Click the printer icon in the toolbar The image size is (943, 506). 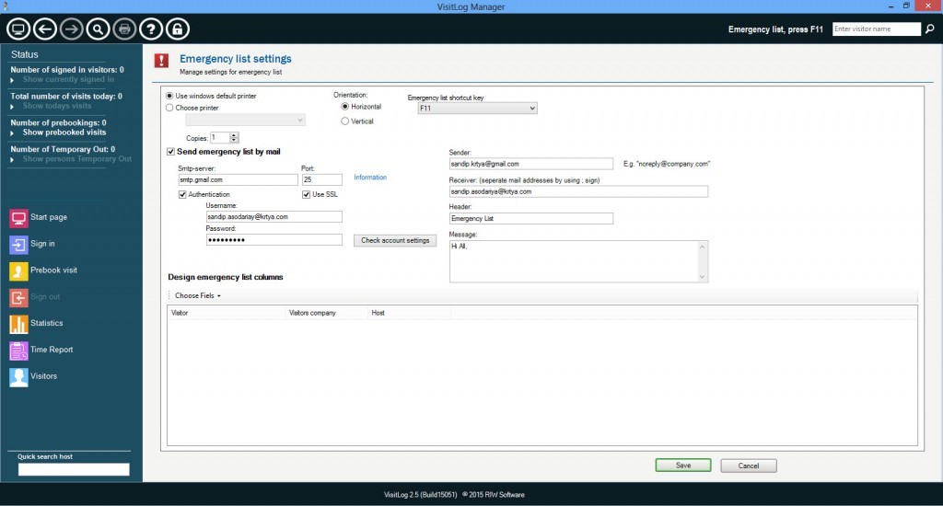tap(124, 29)
